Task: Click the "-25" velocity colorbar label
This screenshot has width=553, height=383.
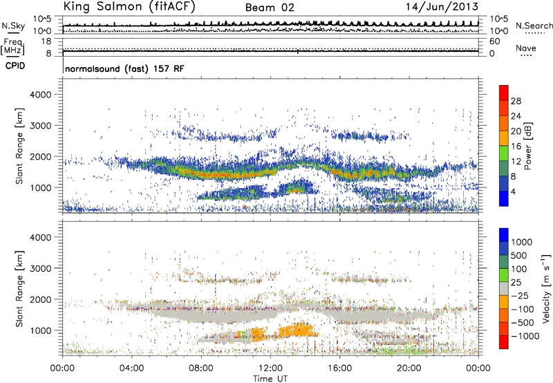Action: [519, 296]
